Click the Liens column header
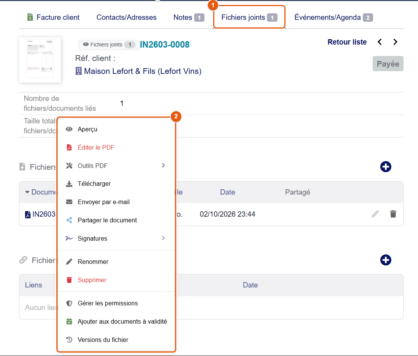Screen dimensions: 418x356 pos(34,285)
